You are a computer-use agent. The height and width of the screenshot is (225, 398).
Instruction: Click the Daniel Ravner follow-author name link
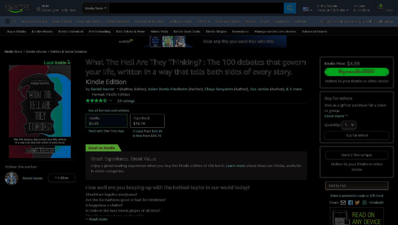point(33,178)
